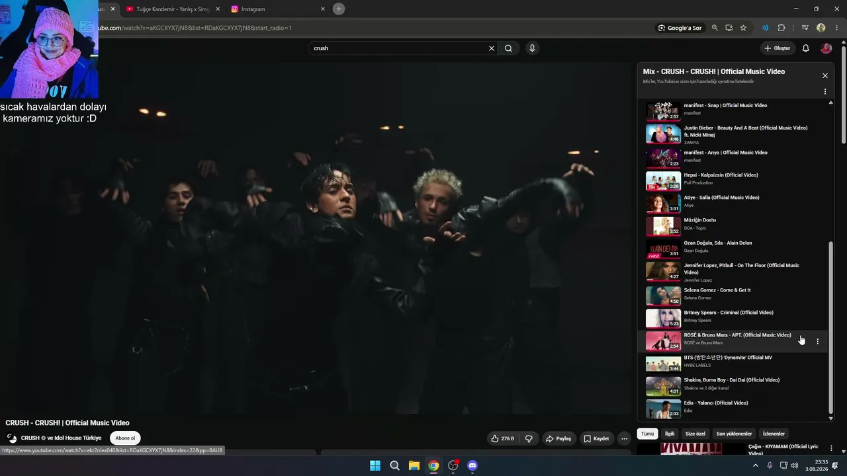Open more actions under the video
847x476 pixels.
pos(624,438)
